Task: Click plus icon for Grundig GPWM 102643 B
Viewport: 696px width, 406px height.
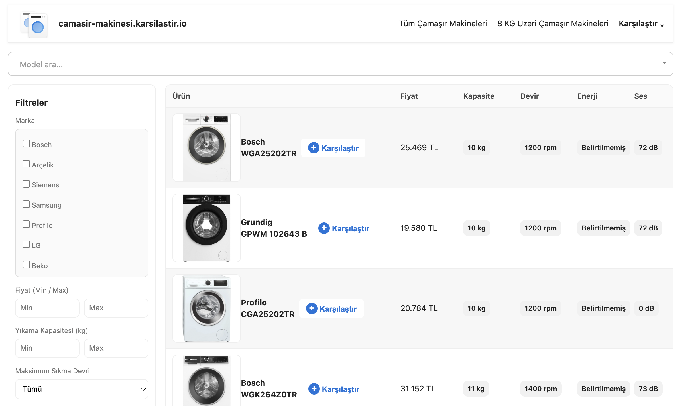Action: 324,228
